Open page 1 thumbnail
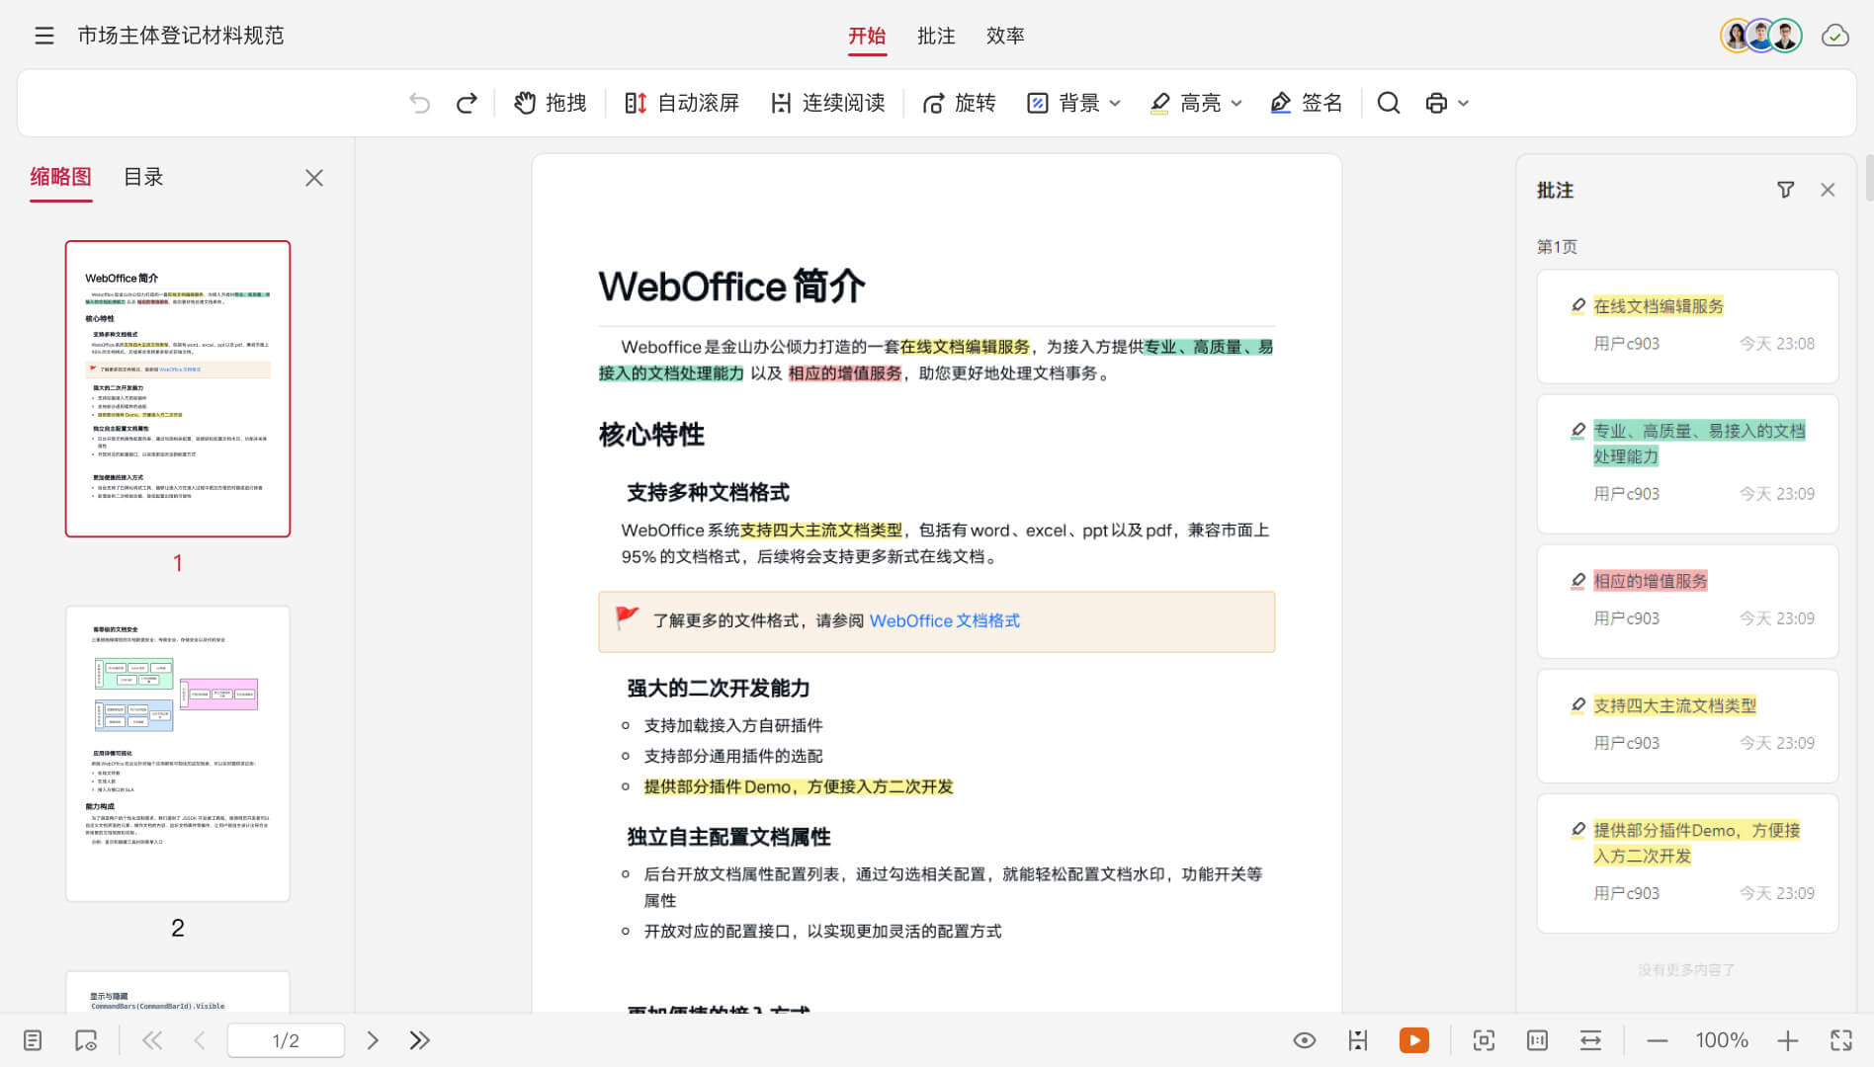Image resolution: width=1874 pixels, height=1067 pixels. (x=178, y=388)
